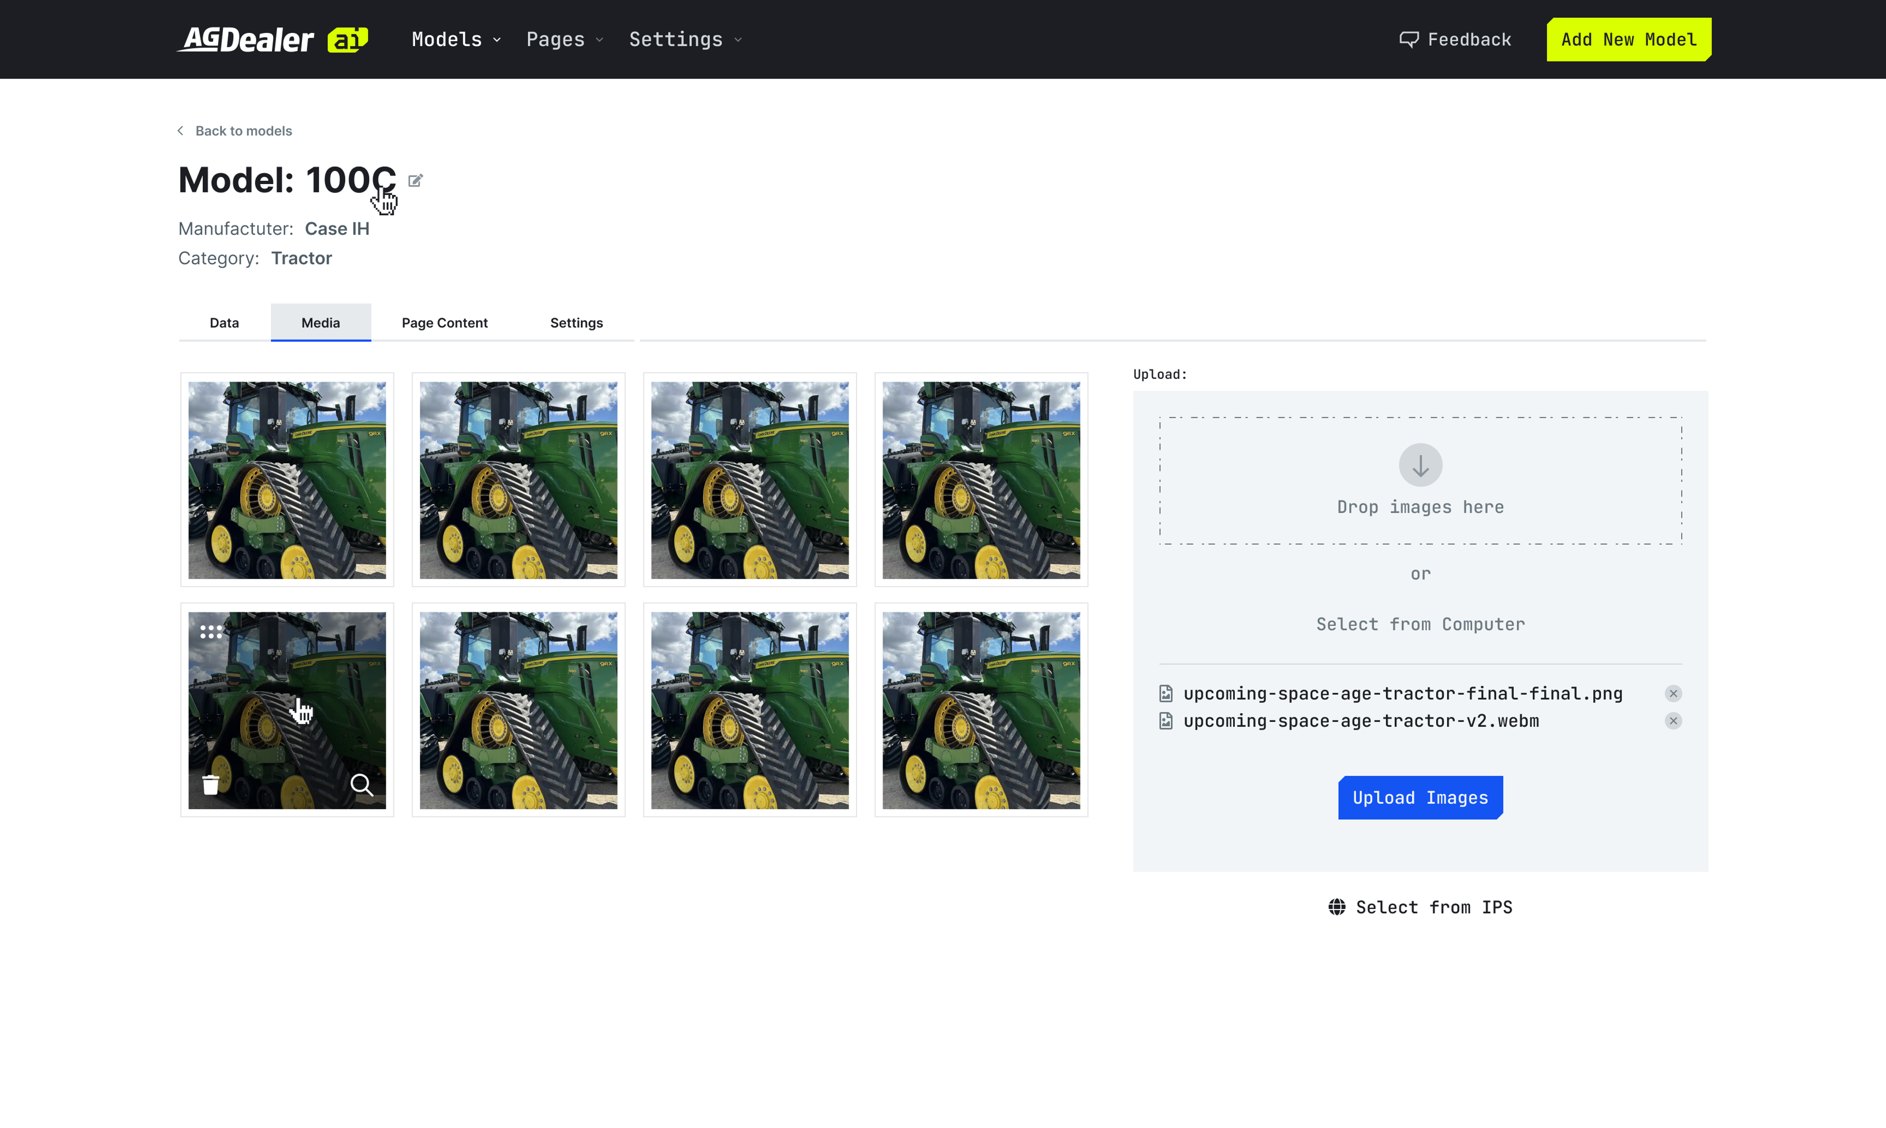This screenshot has width=1886, height=1128.
Task: Expand the Pages dropdown menu
Action: click(x=564, y=40)
